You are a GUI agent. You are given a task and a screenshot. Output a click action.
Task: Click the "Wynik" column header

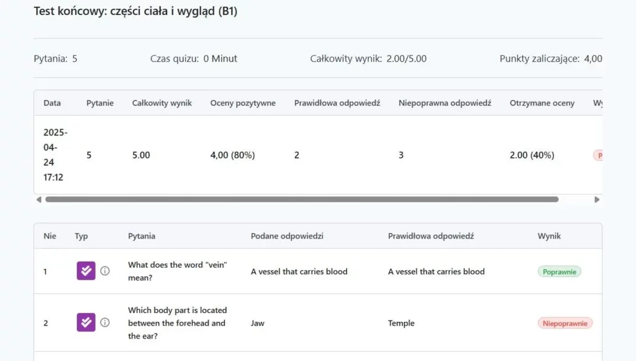[549, 236]
